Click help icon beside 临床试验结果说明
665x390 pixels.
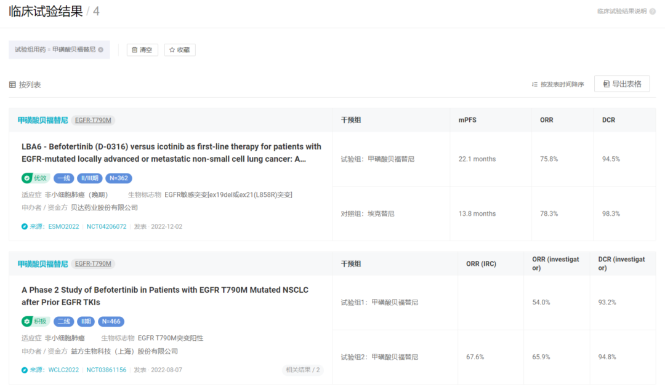pyautogui.click(x=653, y=12)
